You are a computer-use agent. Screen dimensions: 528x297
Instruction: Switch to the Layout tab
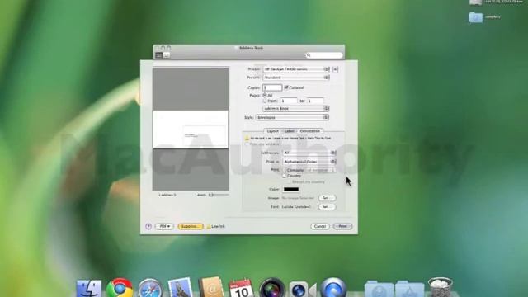click(272, 131)
